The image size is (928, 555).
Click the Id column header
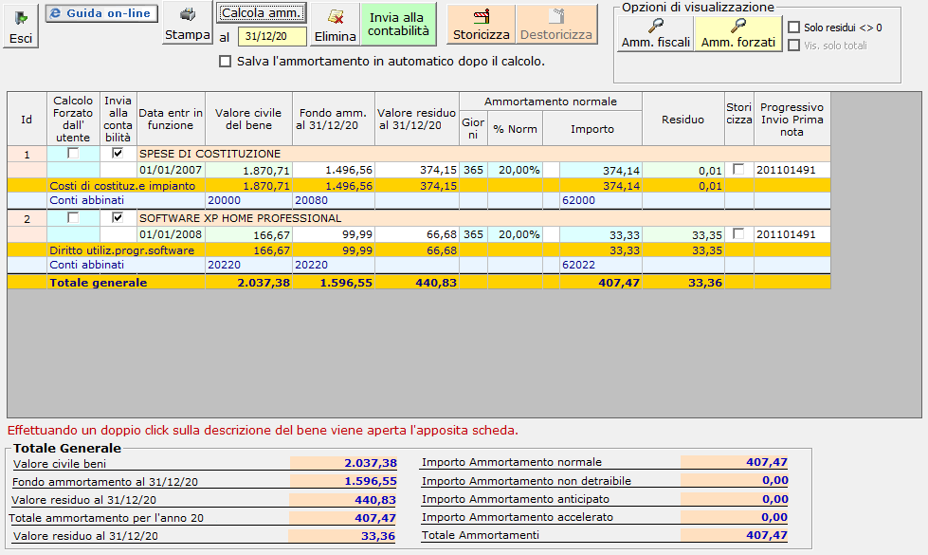27,119
